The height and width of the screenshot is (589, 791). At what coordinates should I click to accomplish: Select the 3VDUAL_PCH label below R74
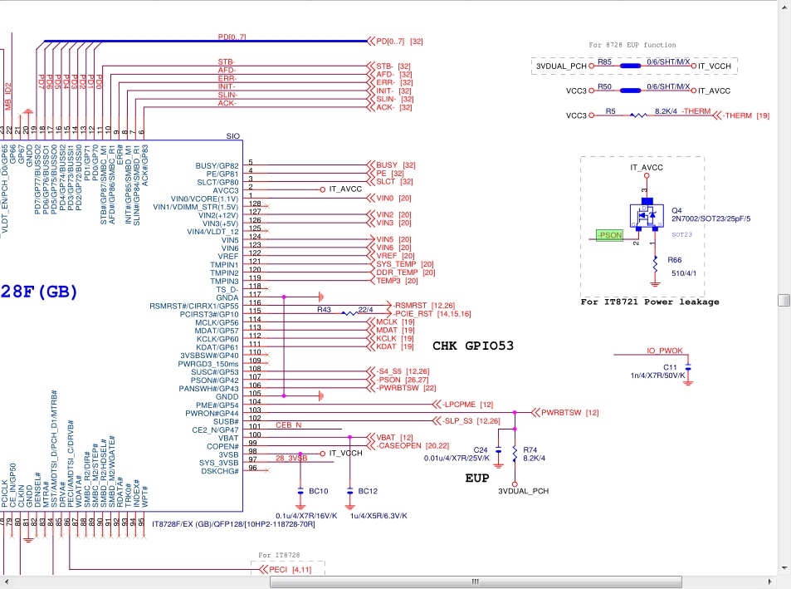(x=524, y=491)
